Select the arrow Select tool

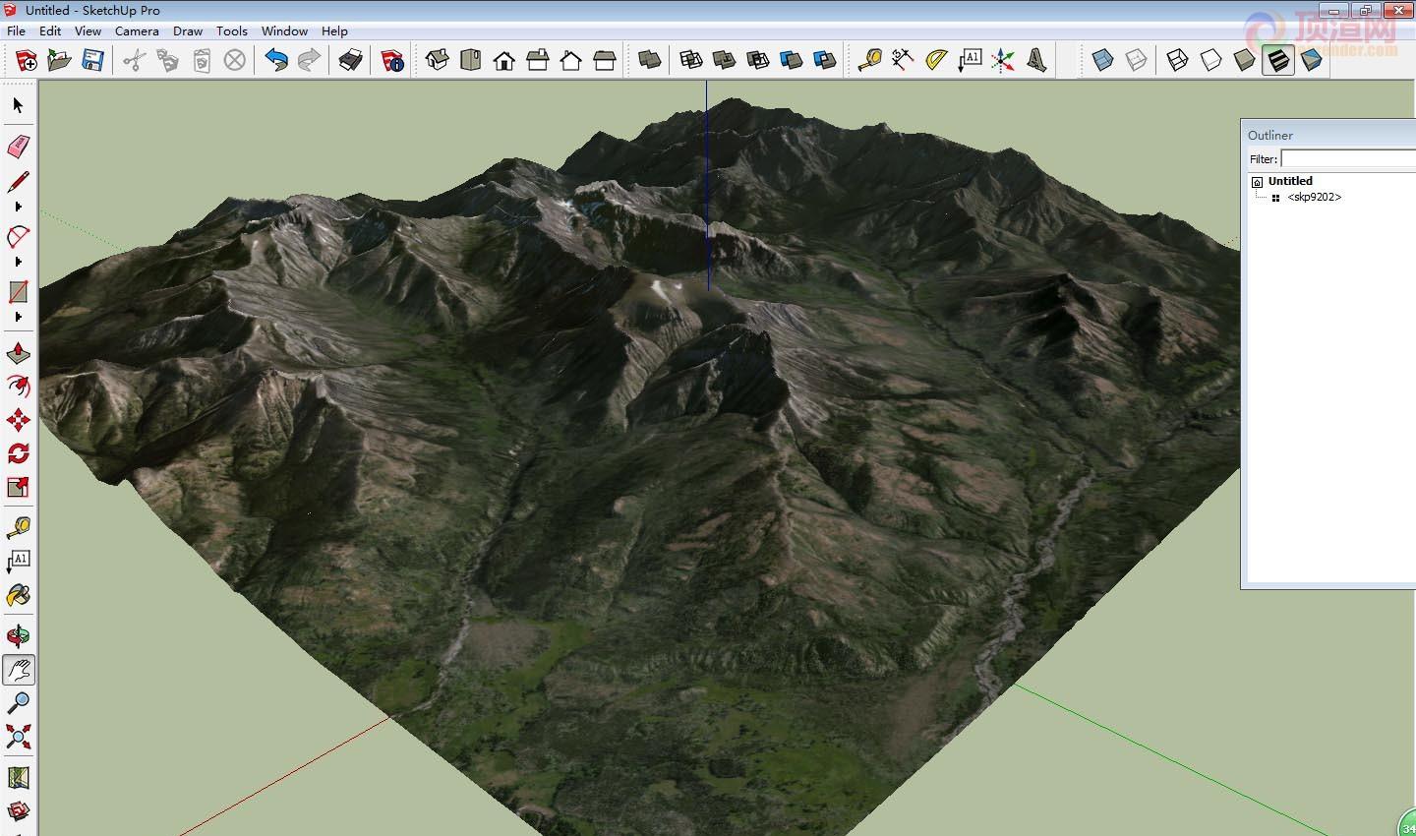pyautogui.click(x=19, y=105)
